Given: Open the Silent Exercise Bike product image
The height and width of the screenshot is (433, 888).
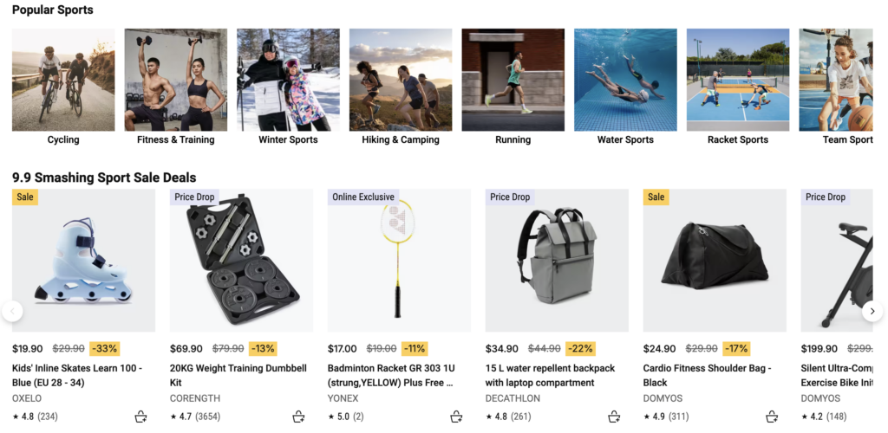Looking at the screenshot, I should pyautogui.click(x=841, y=260).
